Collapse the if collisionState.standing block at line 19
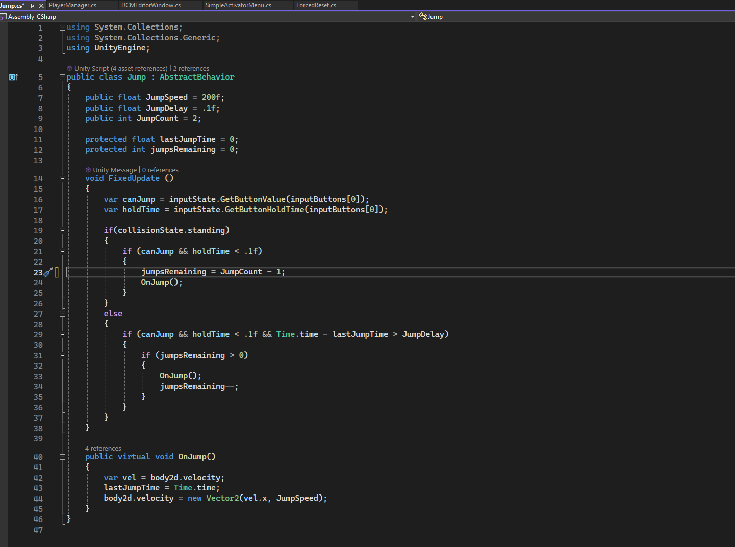Image resolution: width=735 pixels, height=547 pixels. 62,230
